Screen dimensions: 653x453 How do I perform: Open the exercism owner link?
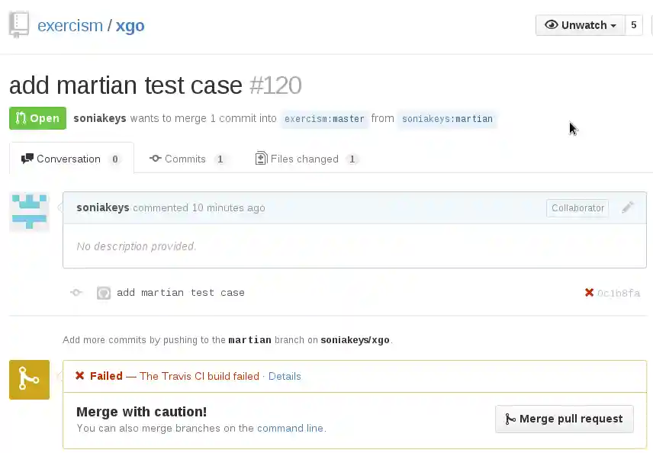pyautogui.click(x=70, y=25)
